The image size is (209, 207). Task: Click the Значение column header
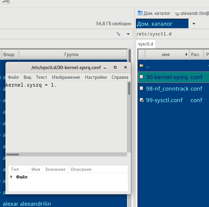pos(55,169)
